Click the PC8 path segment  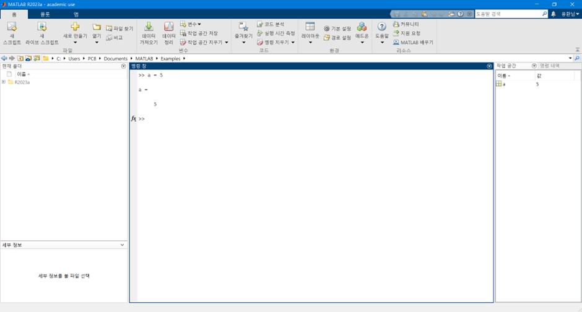tap(92, 59)
